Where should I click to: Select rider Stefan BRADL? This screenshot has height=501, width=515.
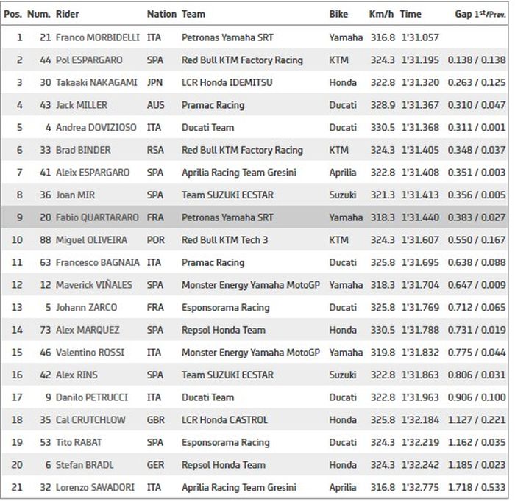85,465
